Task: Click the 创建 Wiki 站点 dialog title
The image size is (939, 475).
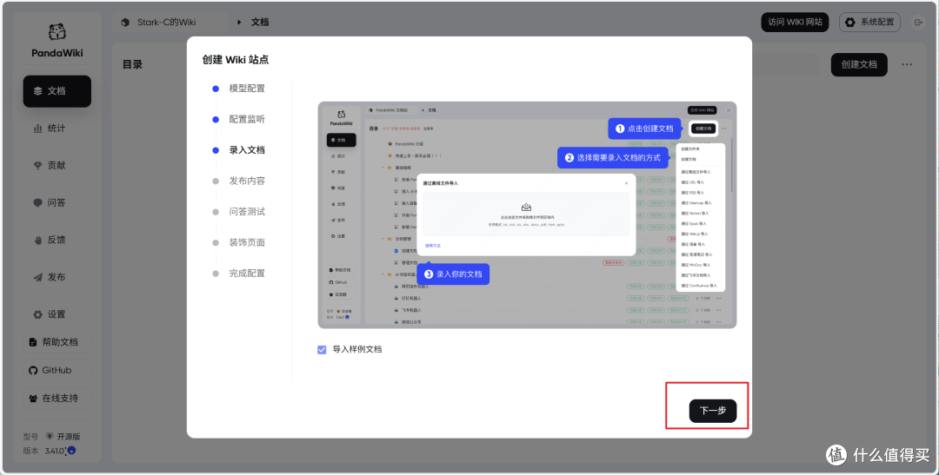Action: (x=236, y=60)
